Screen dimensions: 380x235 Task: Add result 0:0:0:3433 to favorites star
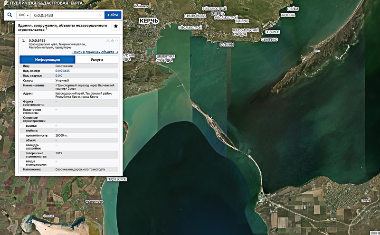112,41
